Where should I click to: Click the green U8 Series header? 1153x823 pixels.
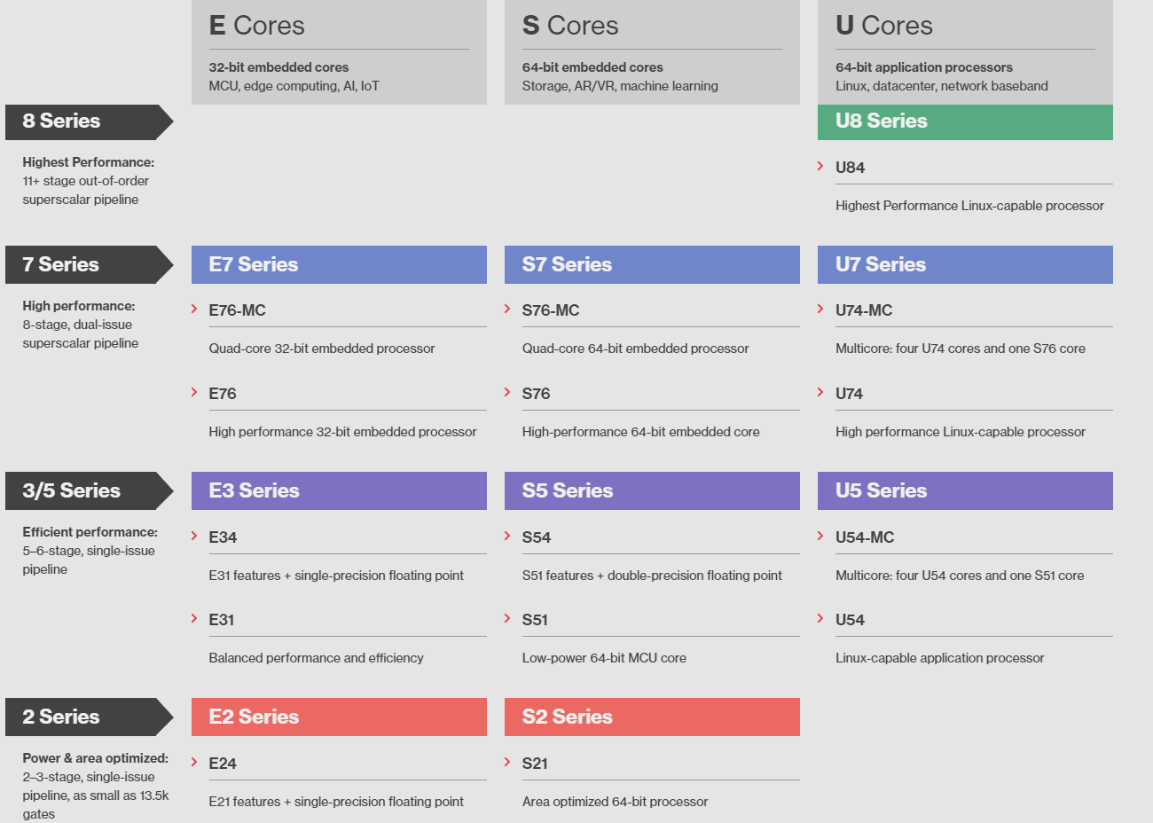pyautogui.click(x=964, y=121)
